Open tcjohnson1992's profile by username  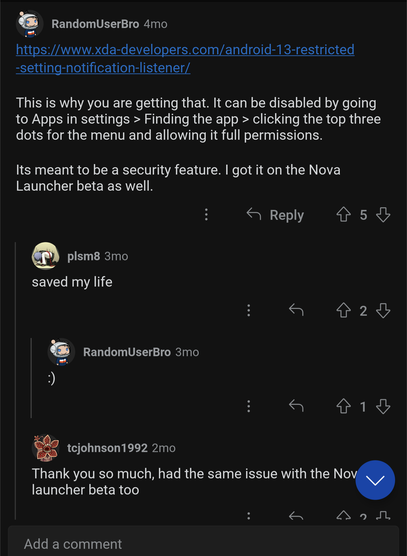107,448
